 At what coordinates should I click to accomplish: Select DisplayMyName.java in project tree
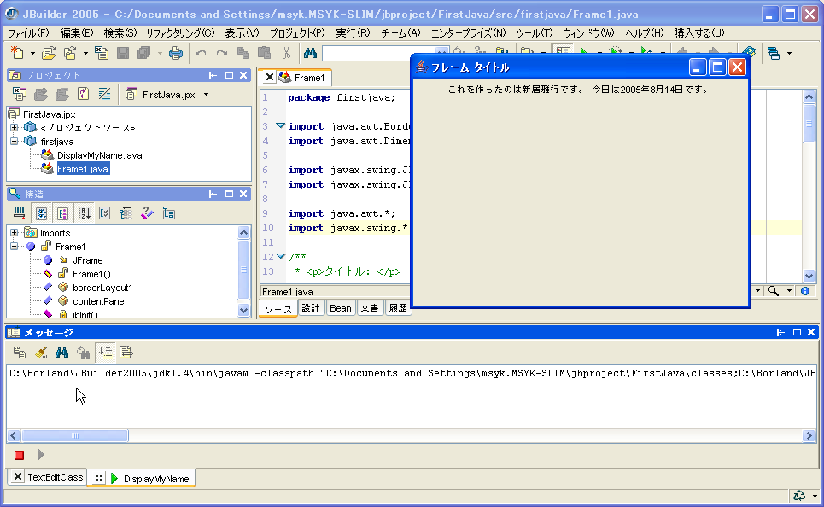pos(99,155)
